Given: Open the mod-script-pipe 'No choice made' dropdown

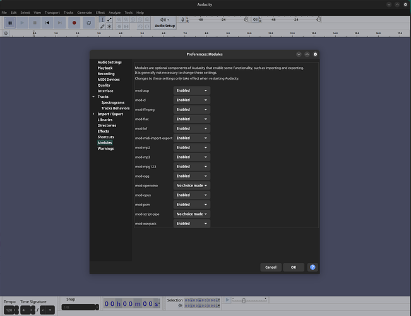Looking at the screenshot, I should (191, 214).
